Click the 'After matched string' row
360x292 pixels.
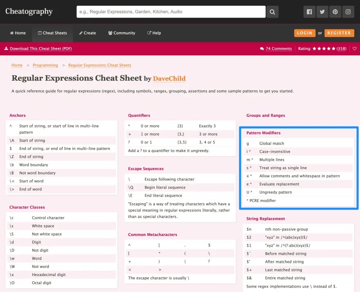click(299, 262)
